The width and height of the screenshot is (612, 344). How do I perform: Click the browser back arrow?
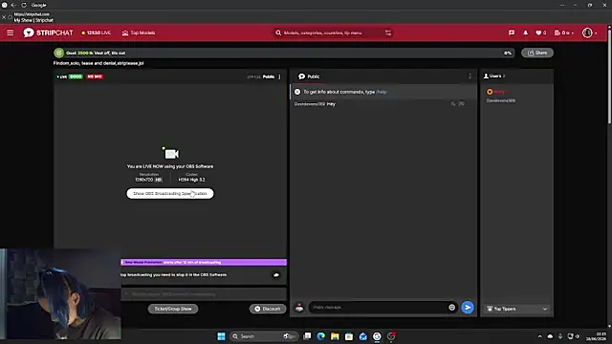click(x=13, y=5)
